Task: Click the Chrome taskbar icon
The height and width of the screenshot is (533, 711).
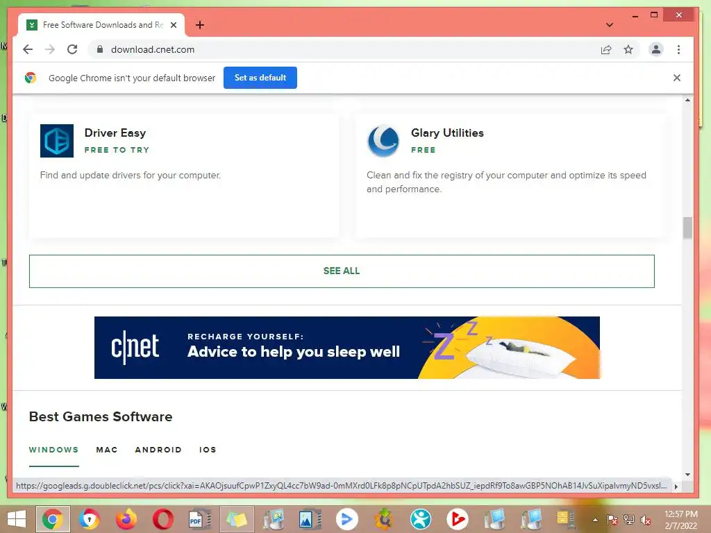Action: tap(53, 519)
